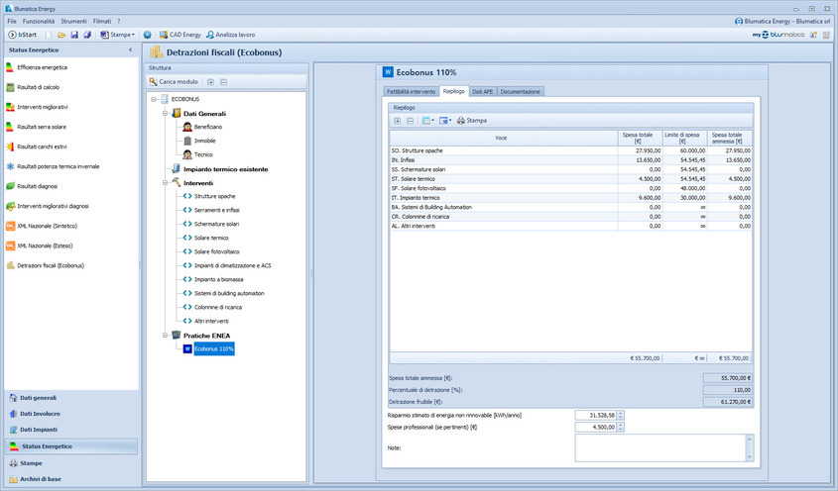The width and height of the screenshot is (838, 491).
Task: Click Analizza lavoro
Action: click(230, 35)
